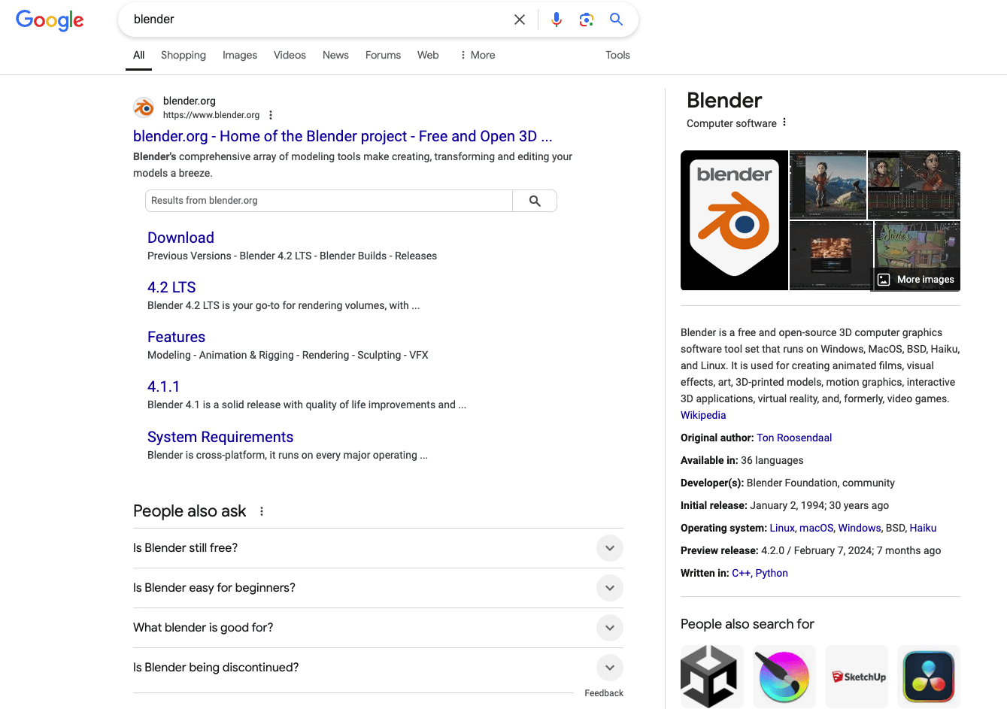Viewport: 1007px width, 709px height.
Task: Click the Google logo
Action: [50, 20]
